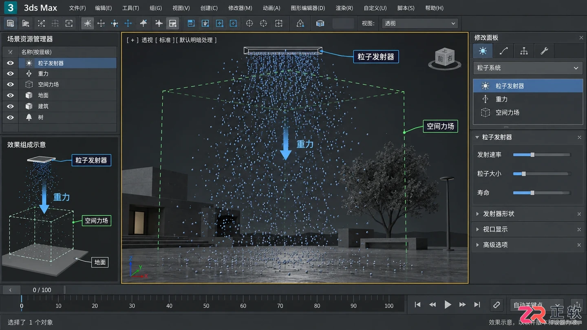Click the blue cube icon in the main toolbar
Image resolution: width=587 pixels, height=330 pixels.
point(320,24)
